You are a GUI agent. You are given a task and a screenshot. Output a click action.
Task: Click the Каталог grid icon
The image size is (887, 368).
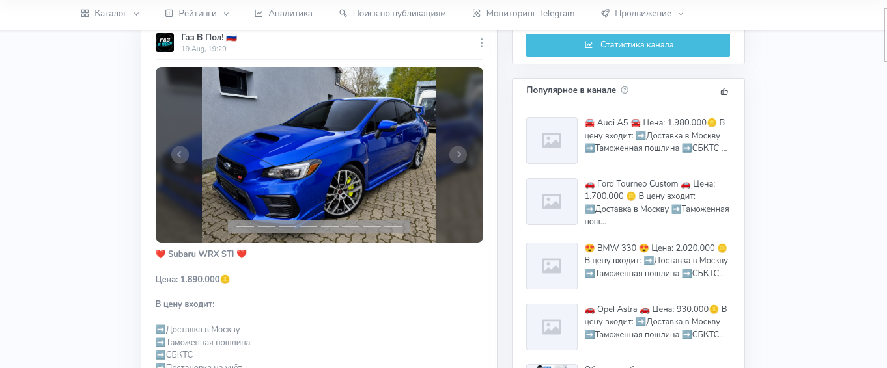(85, 13)
